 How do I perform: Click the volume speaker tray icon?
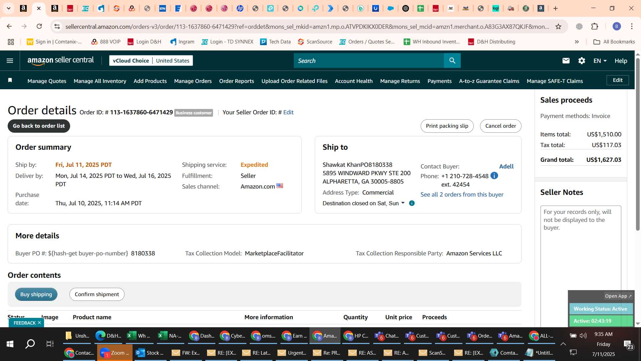click(x=583, y=335)
